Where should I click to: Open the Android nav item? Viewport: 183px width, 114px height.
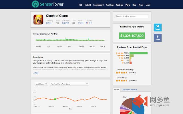tap(88, 5)
